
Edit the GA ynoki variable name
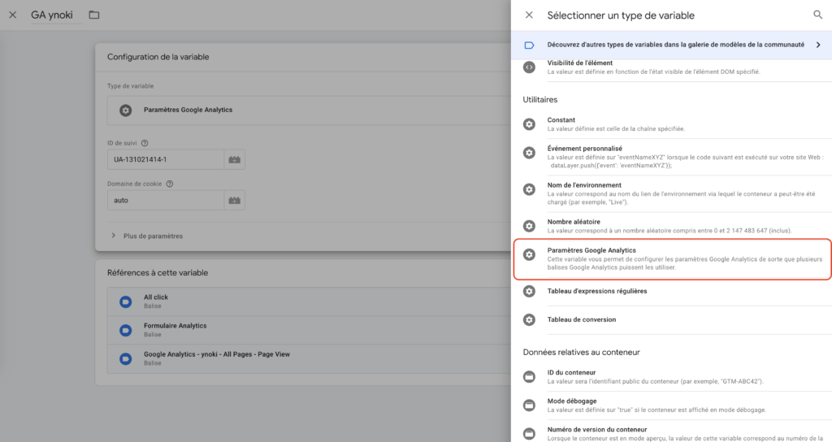coord(55,15)
